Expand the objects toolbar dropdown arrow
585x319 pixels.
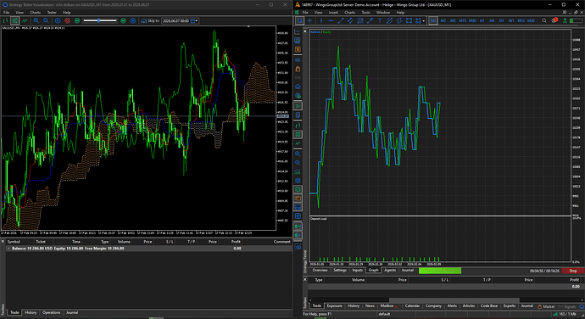[424, 21]
